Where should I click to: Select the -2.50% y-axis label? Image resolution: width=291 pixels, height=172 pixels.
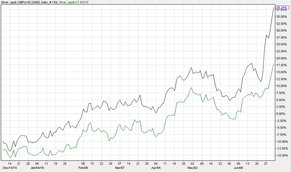click(281, 121)
